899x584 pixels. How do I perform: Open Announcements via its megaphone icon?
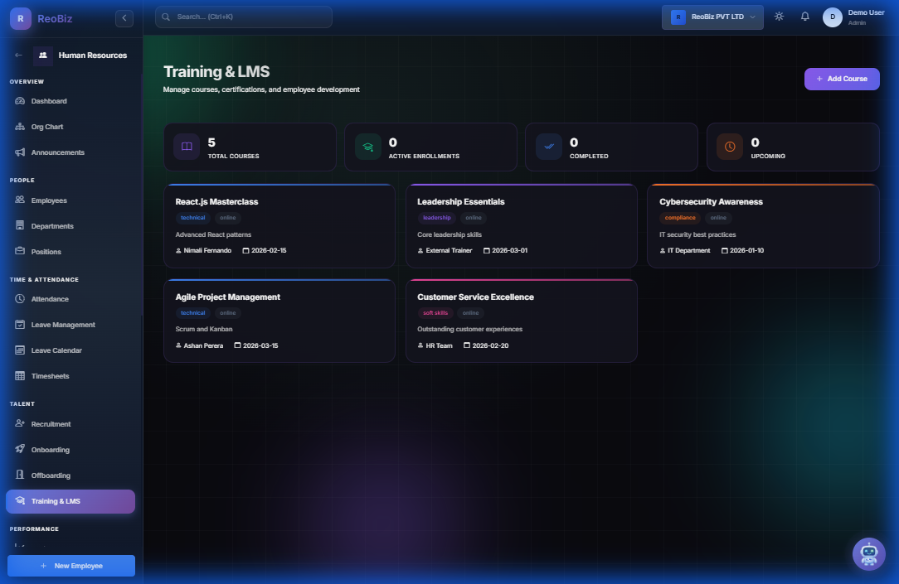point(19,152)
